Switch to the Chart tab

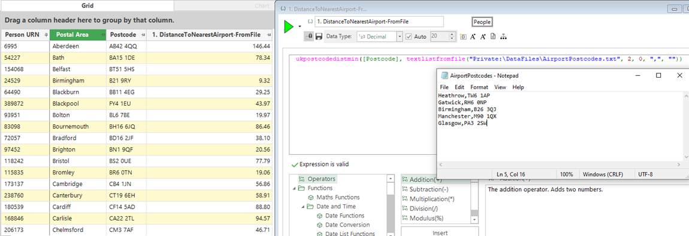tap(262, 6)
